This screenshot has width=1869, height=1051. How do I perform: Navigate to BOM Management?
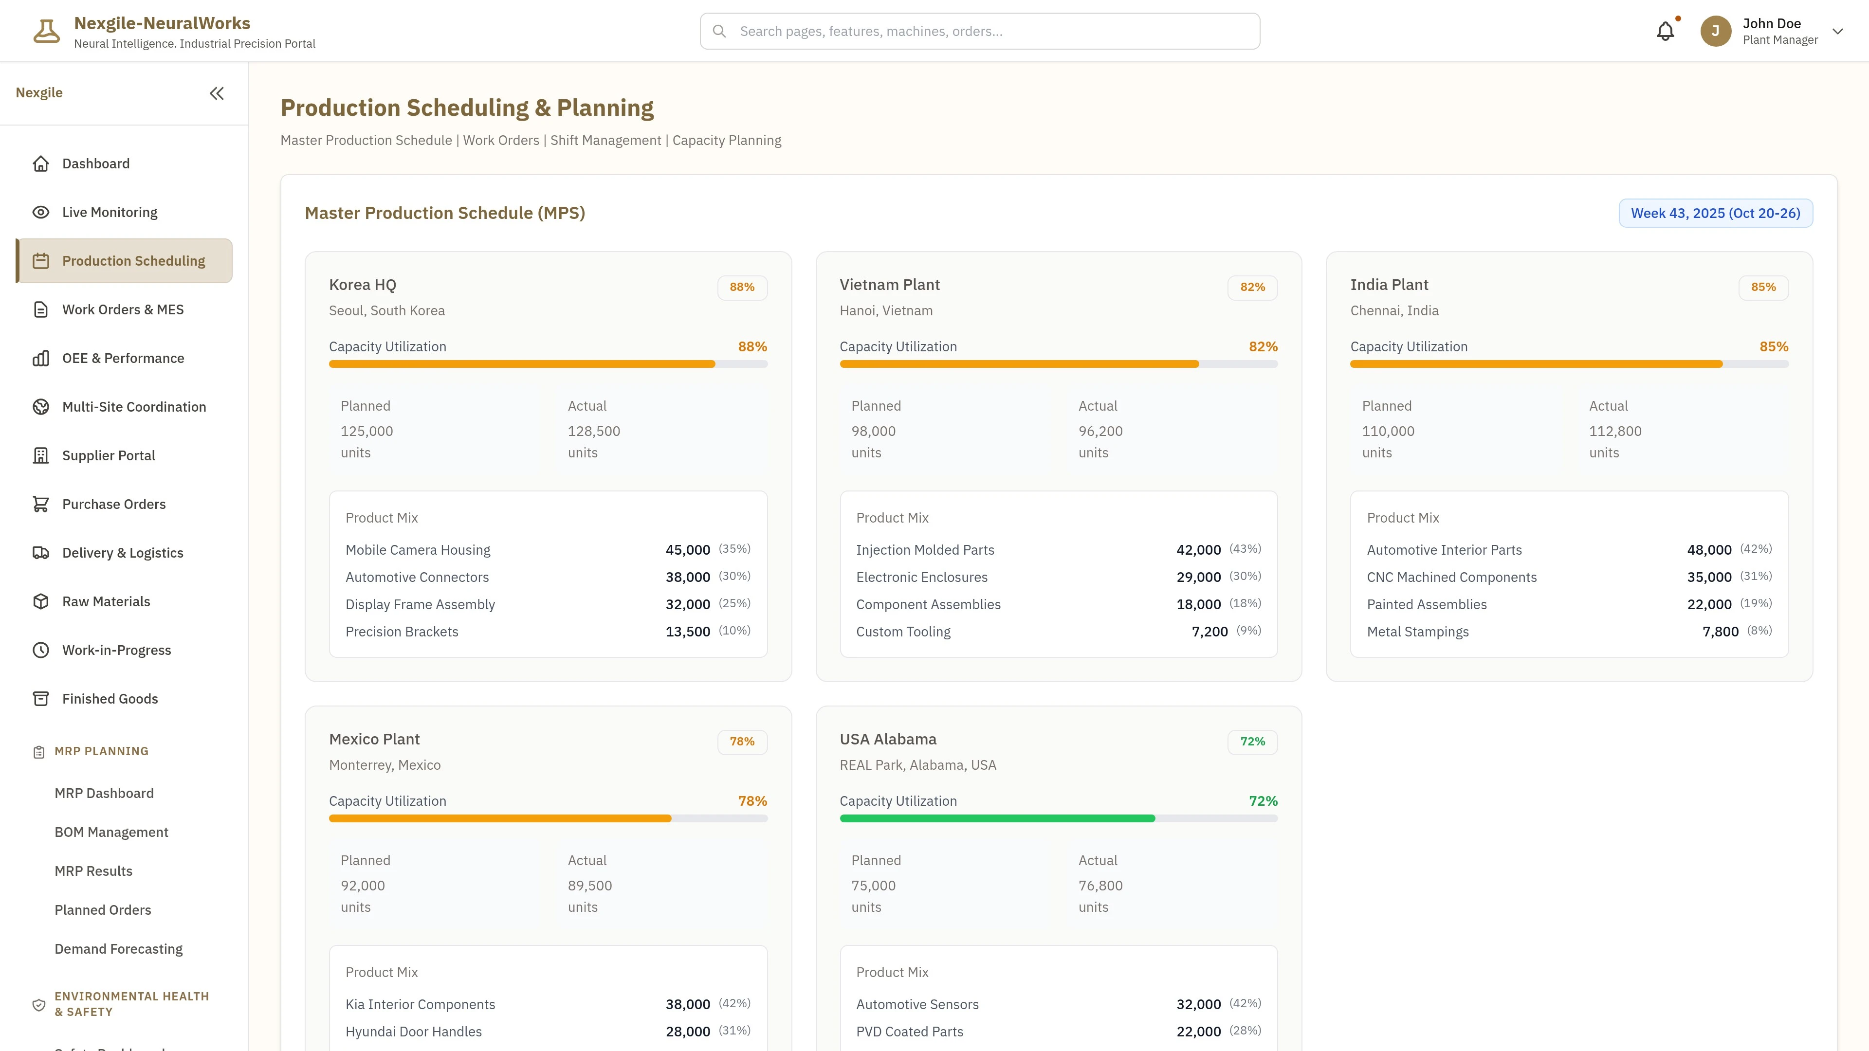pos(111,831)
